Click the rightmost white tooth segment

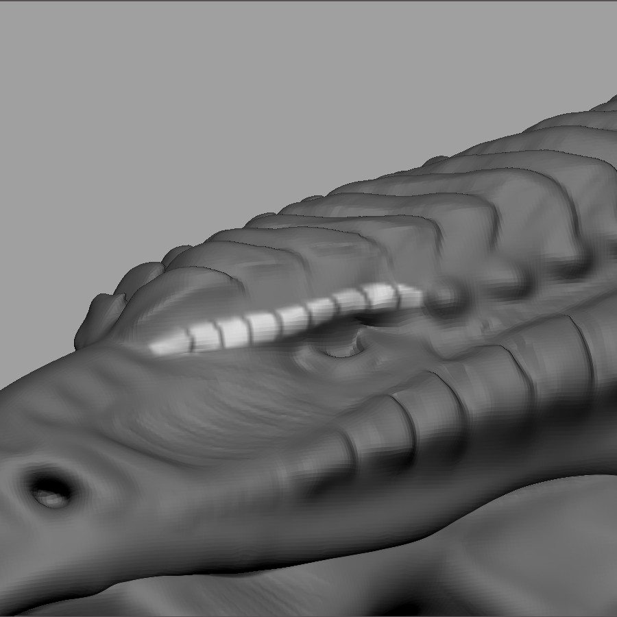[409, 296]
